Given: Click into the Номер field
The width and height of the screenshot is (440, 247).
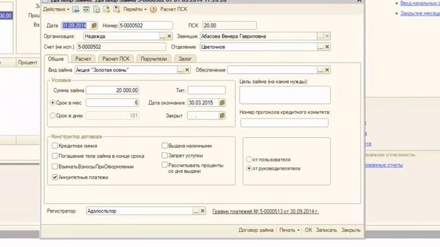Looking at the screenshot, I should 146,25.
